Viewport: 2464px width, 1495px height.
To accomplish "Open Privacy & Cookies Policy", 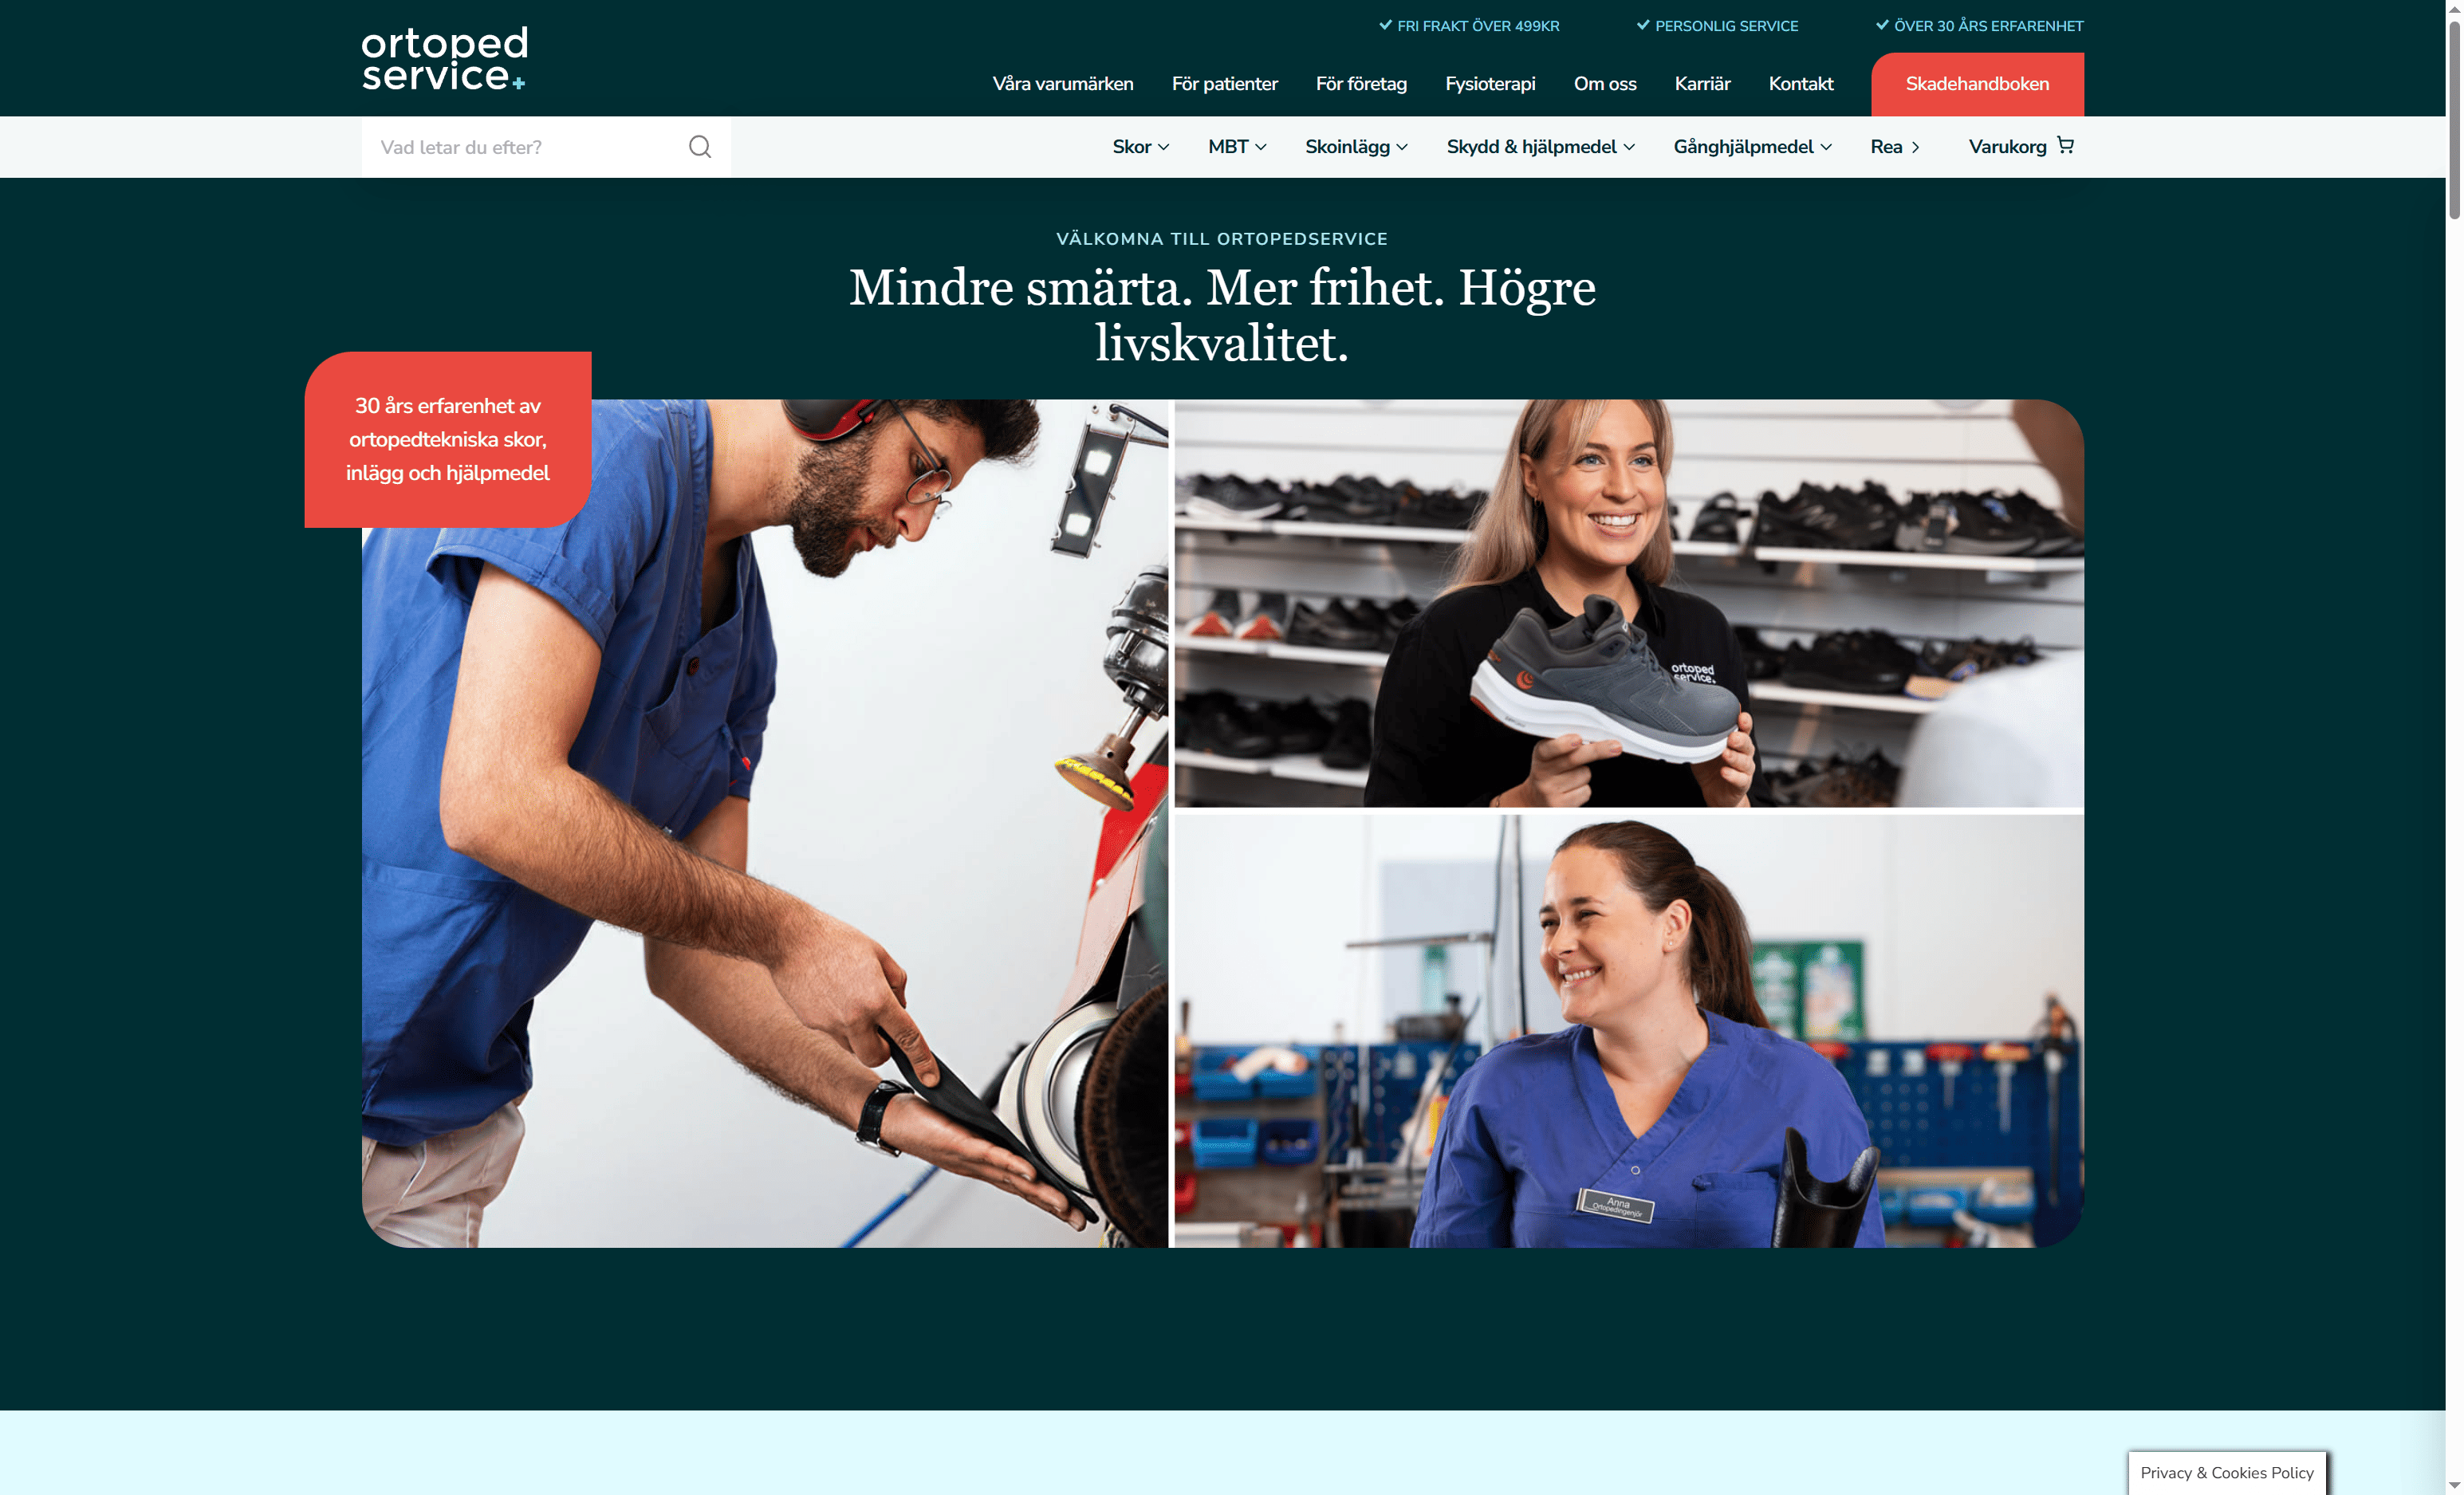I will click(2227, 1472).
